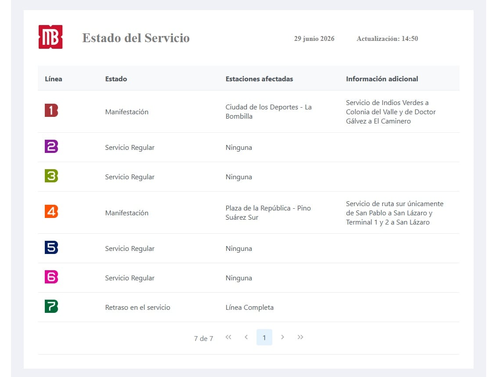The height and width of the screenshot is (377, 495).
Task: Click Ninguna cell in Línea 3 row
Action: coord(238,177)
